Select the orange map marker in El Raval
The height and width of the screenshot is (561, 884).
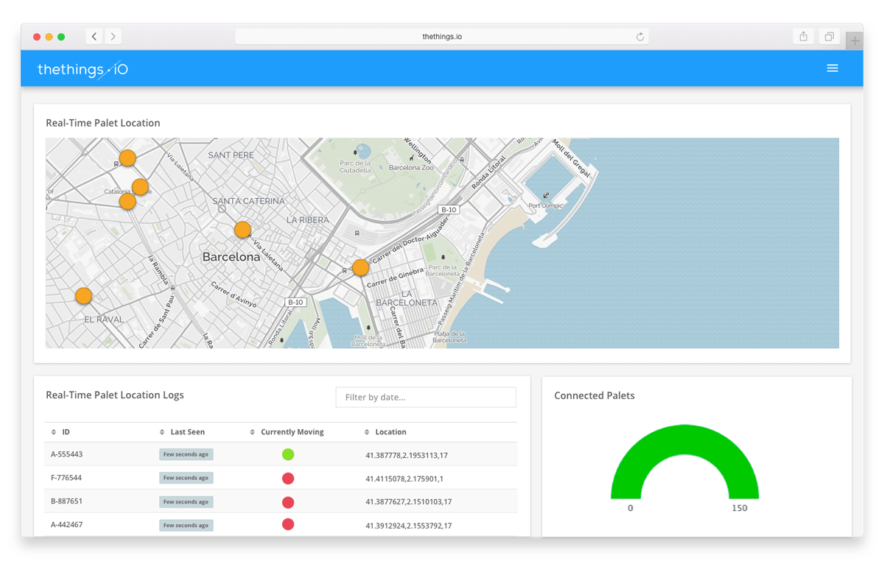[x=83, y=294]
